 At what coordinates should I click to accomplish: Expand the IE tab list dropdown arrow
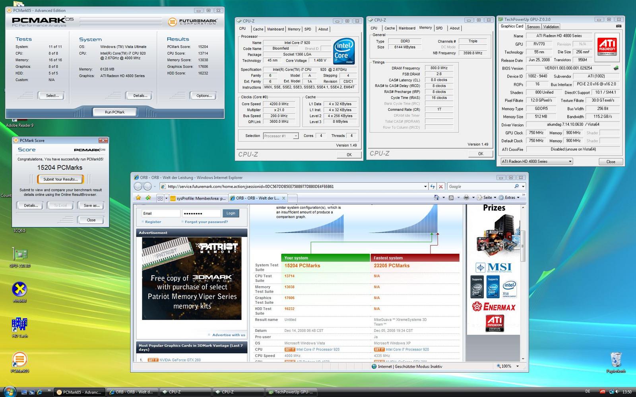click(x=165, y=198)
